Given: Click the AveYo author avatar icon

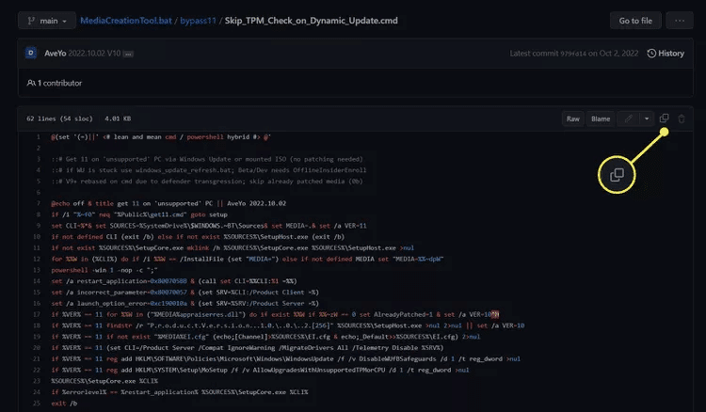Looking at the screenshot, I should coord(31,53).
